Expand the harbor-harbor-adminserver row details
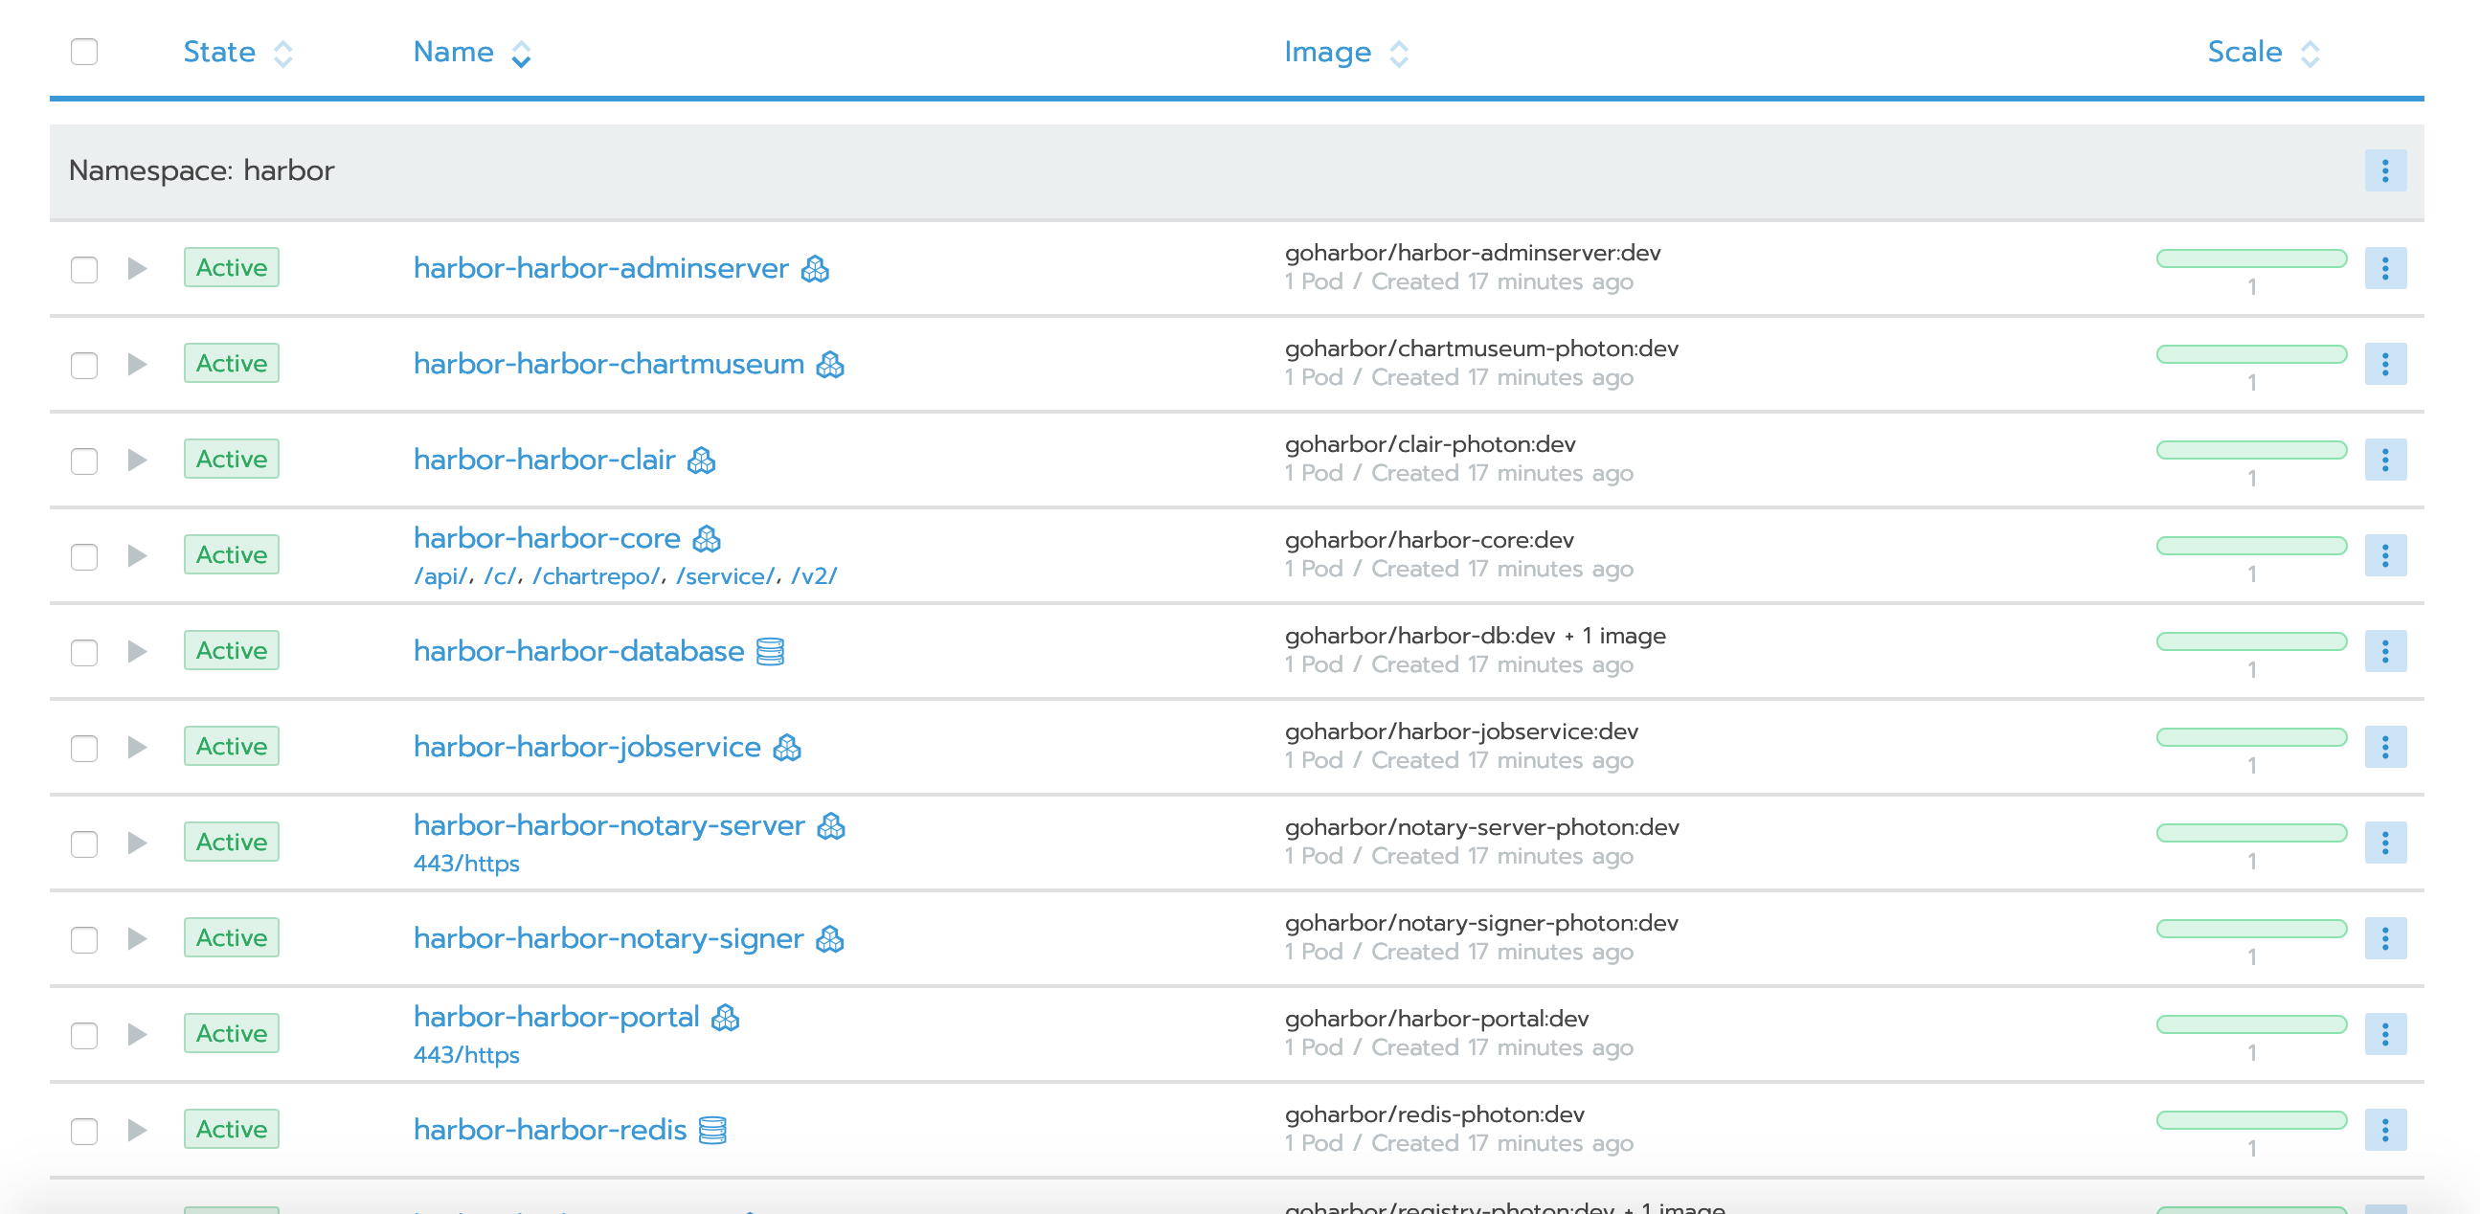 click(138, 269)
